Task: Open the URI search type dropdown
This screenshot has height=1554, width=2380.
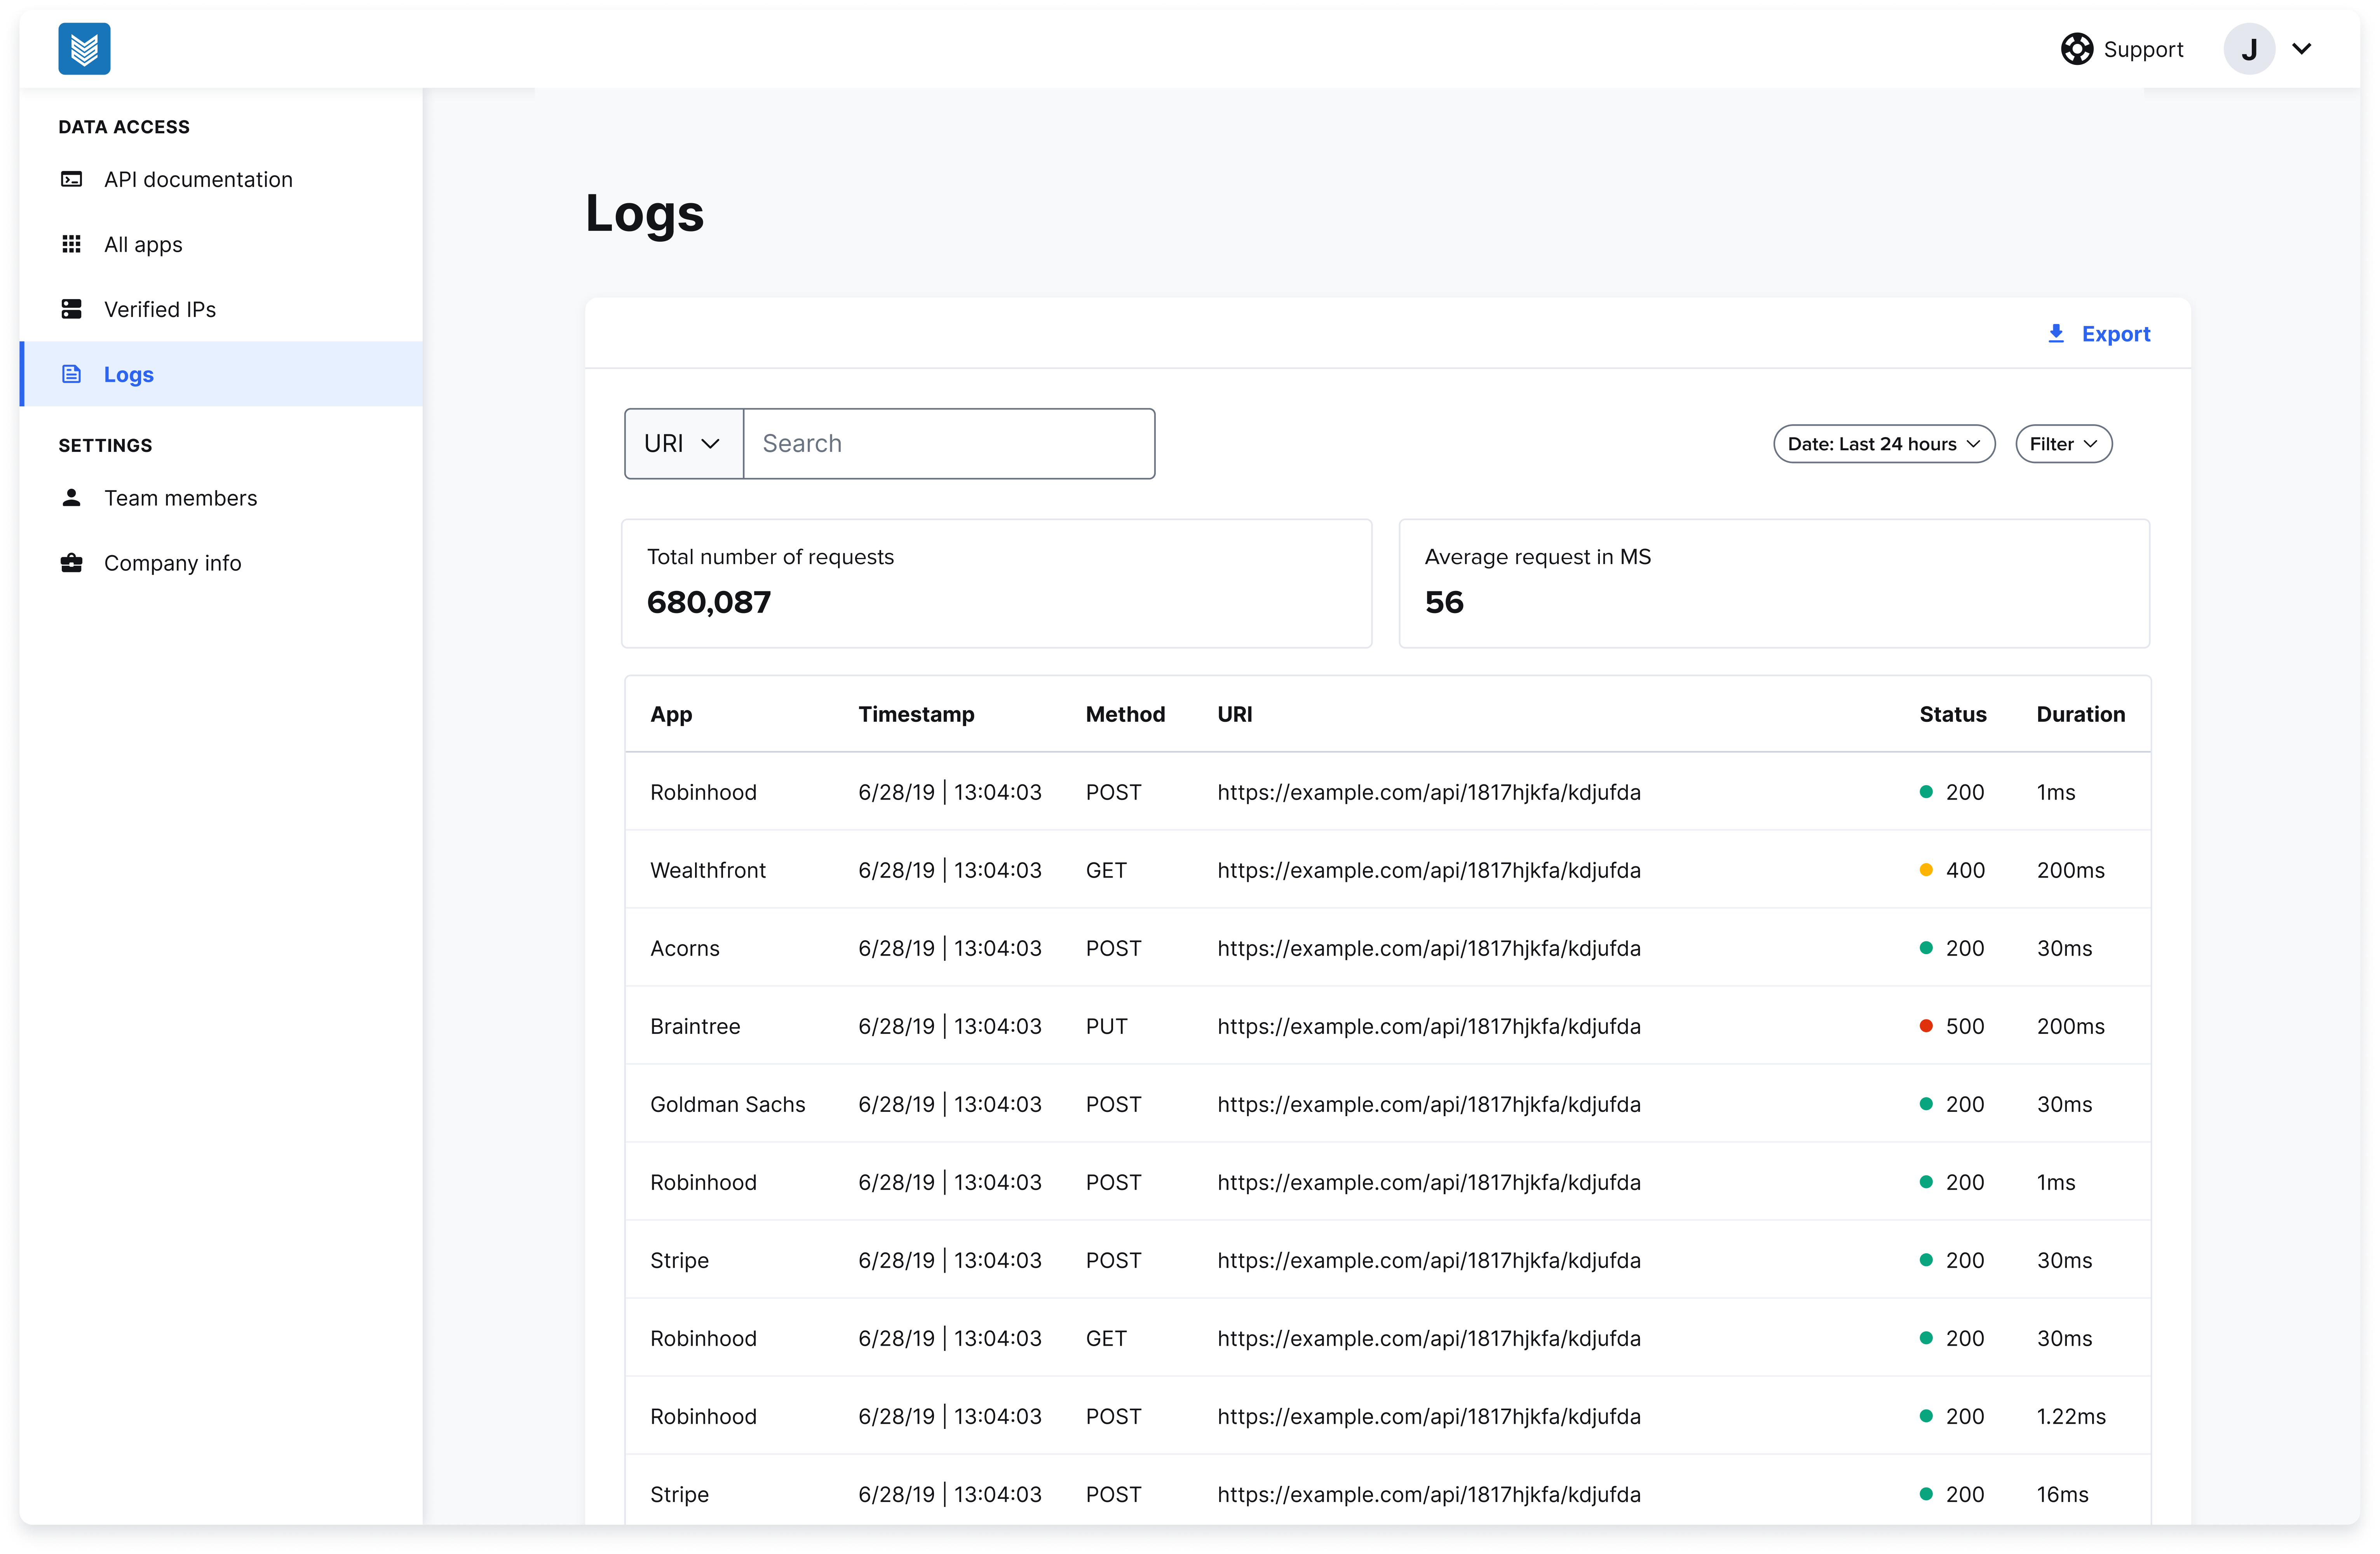Action: tap(683, 443)
